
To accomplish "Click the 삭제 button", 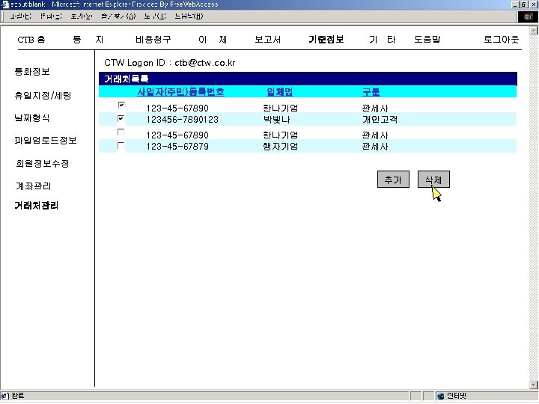I will (433, 180).
